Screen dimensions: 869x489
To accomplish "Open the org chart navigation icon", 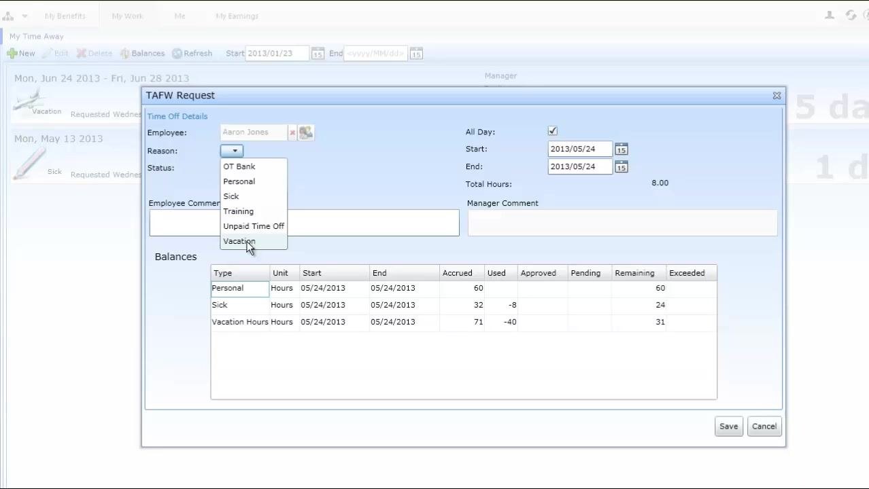I will [8, 16].
